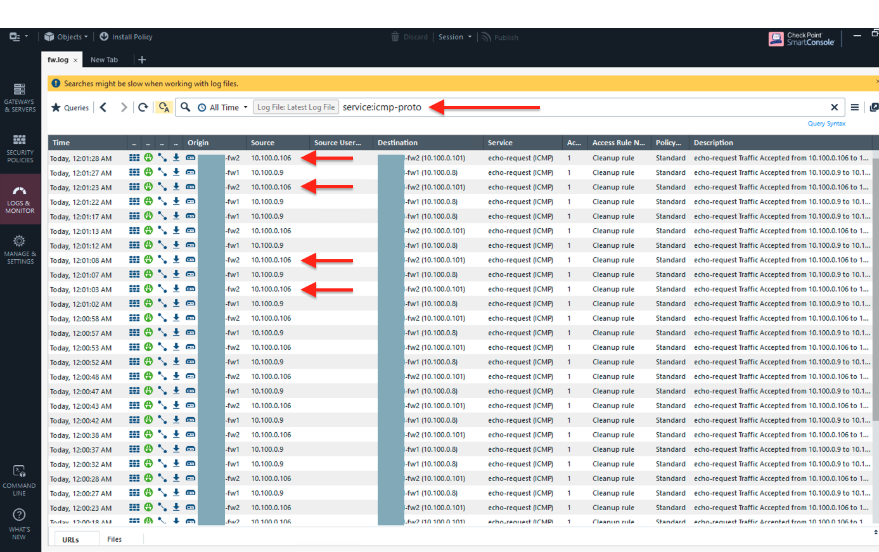Image resolution: width=879 pixels, height=552 pixels.
Task: Open query options hamburger menu
Action: tap(854, 107)
